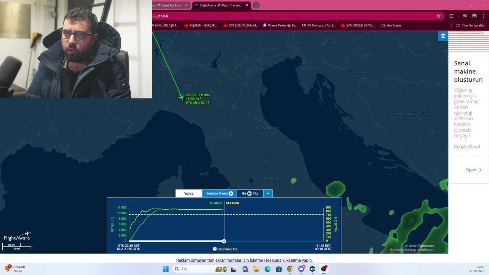Viewport: 489px width, 275px height.
Task: Open OBS Studio from taskbar
Action: pos(324,269)
